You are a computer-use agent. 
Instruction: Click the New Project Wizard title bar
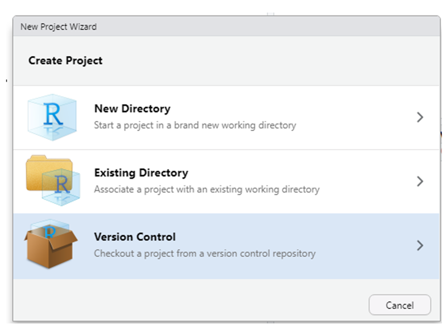(x=226, y=26)
